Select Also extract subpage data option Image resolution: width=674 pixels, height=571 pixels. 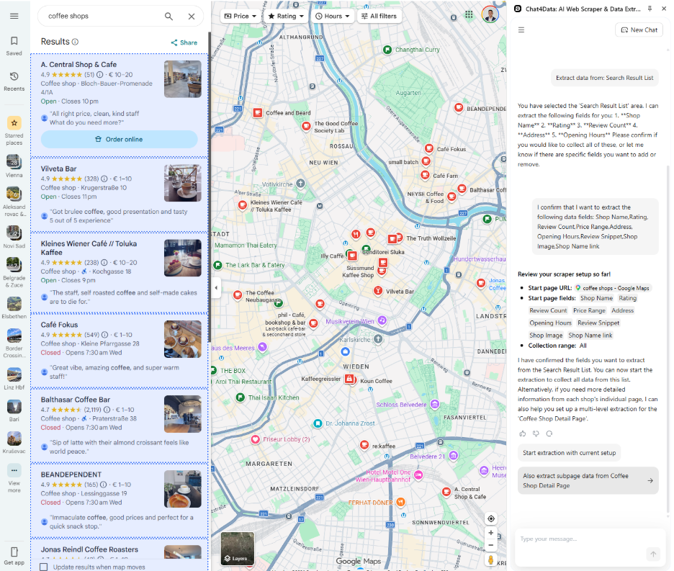point(588,481)
